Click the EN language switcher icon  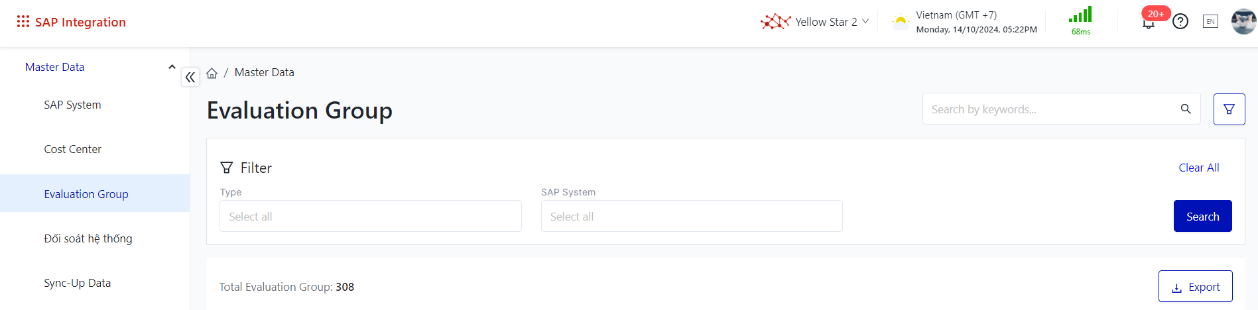click(1210, 22)
